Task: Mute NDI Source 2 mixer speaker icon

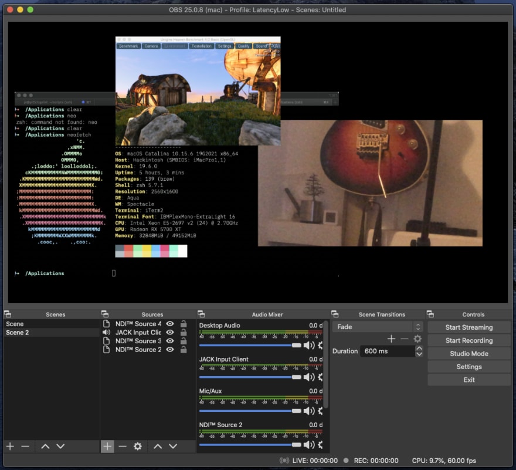Action: pos(308,445)
